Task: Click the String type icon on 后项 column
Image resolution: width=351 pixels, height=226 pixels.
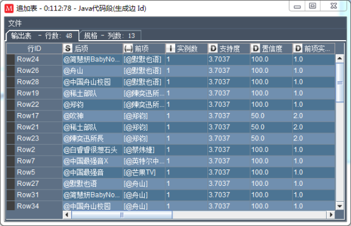Action: [x=68, y=48]
